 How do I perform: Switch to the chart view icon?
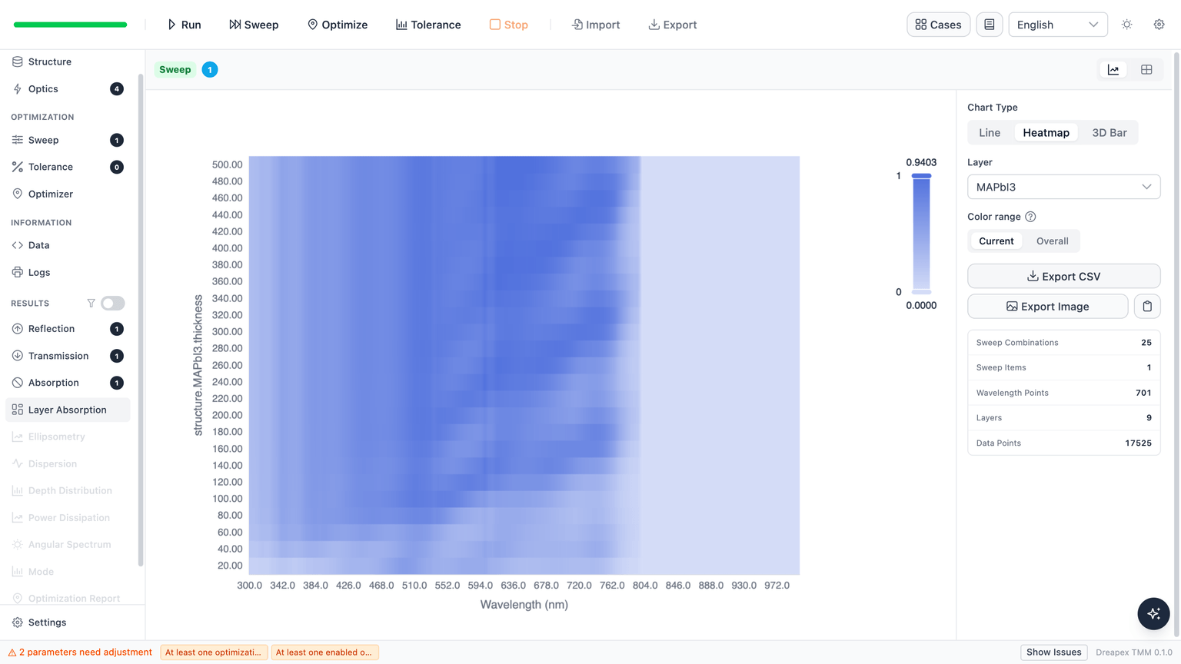click(1113, 70)
